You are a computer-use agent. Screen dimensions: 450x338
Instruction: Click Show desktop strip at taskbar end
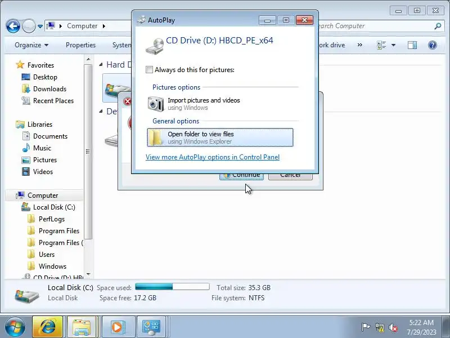pos(445,327)
